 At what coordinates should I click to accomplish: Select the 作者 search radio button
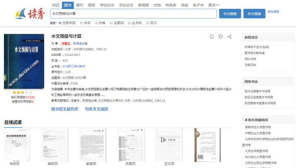tap(96, 23)
